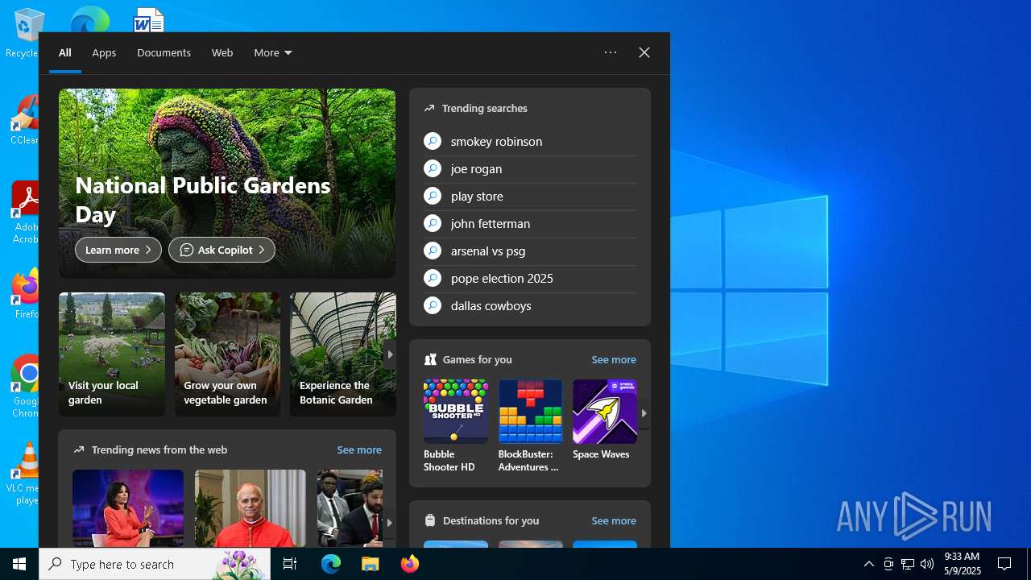Open the Meet Now icon in the system tray
Viewport: 1031px width, 580px height.
point(888,564)
